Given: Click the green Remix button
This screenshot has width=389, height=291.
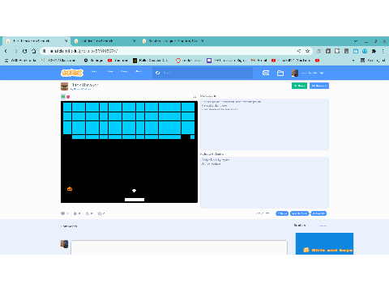Looking at the screenshot, I should 299,86.
